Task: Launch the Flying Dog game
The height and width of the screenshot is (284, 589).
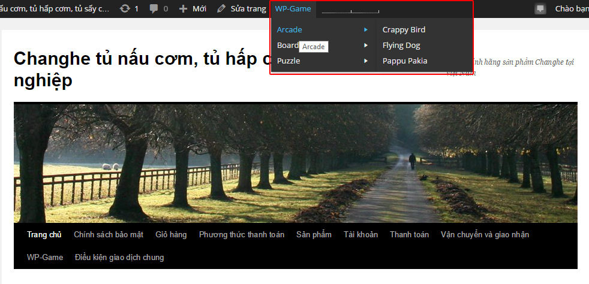Action: click(x=401, y=46)
